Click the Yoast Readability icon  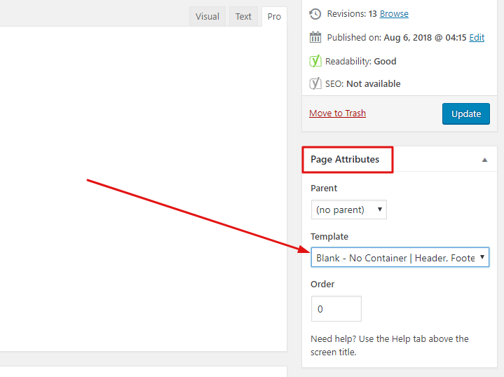pos(315,61)
